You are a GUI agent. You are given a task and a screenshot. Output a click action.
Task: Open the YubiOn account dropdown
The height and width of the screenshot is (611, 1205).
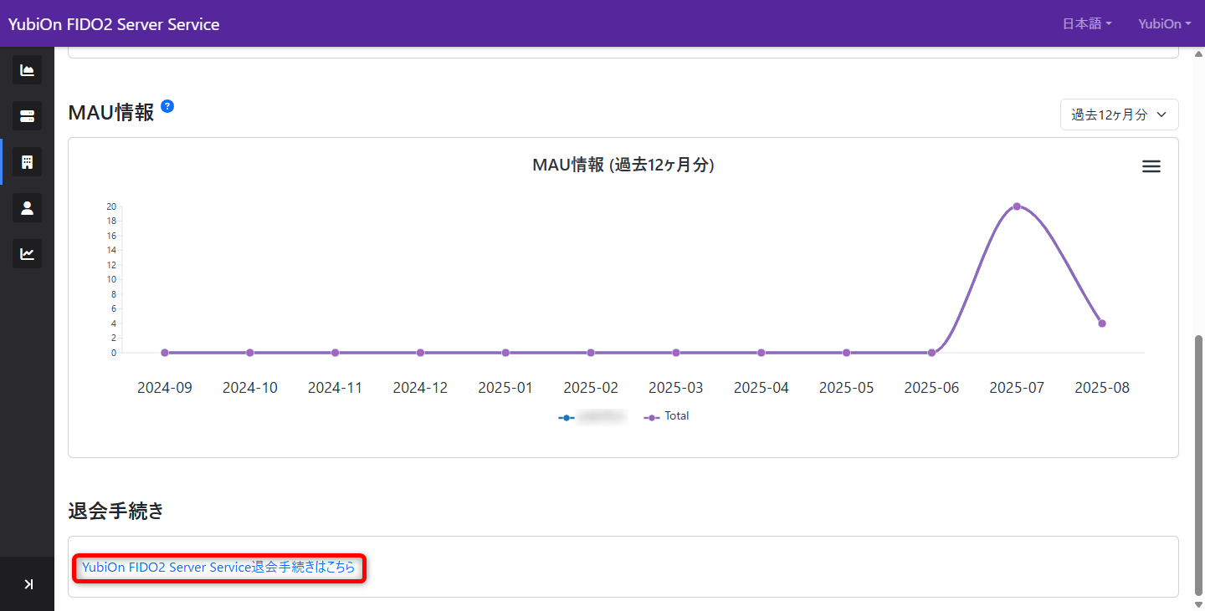tap(1165, 24)
